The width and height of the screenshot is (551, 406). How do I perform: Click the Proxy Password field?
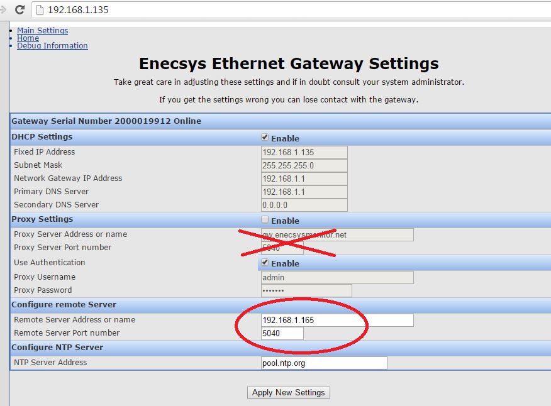(306, 290)
